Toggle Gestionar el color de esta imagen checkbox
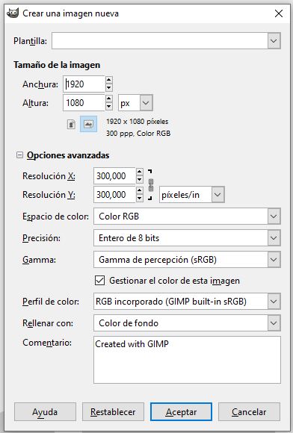 [x=99, y=281]
